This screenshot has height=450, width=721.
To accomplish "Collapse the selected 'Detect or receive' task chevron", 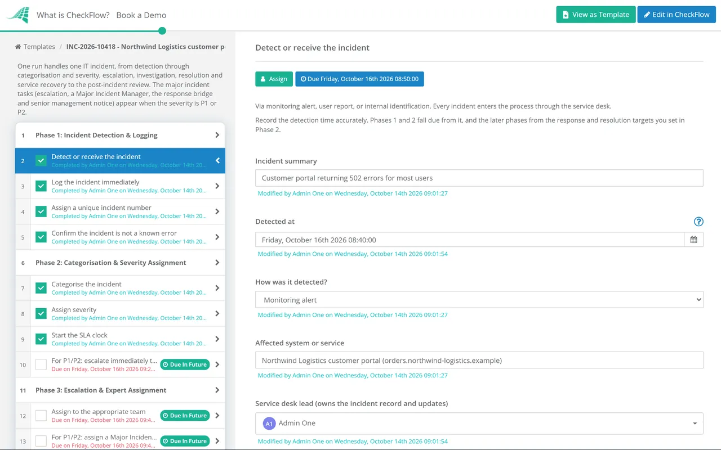I will click(x=217, y=161).
